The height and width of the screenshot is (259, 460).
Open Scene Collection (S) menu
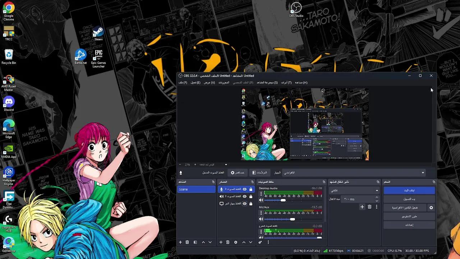click(x=267, y=83)
